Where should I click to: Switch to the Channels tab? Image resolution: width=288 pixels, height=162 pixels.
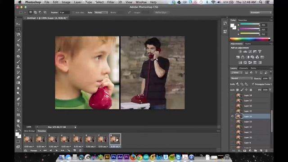click(243, 68)
